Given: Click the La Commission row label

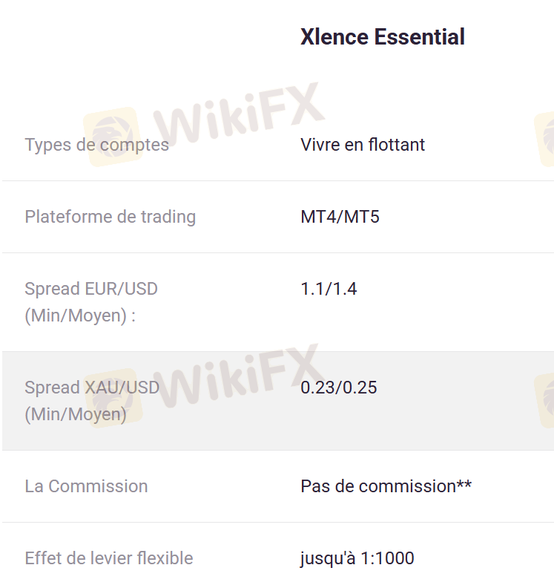Looking at the screenshot, I should 86,486.
